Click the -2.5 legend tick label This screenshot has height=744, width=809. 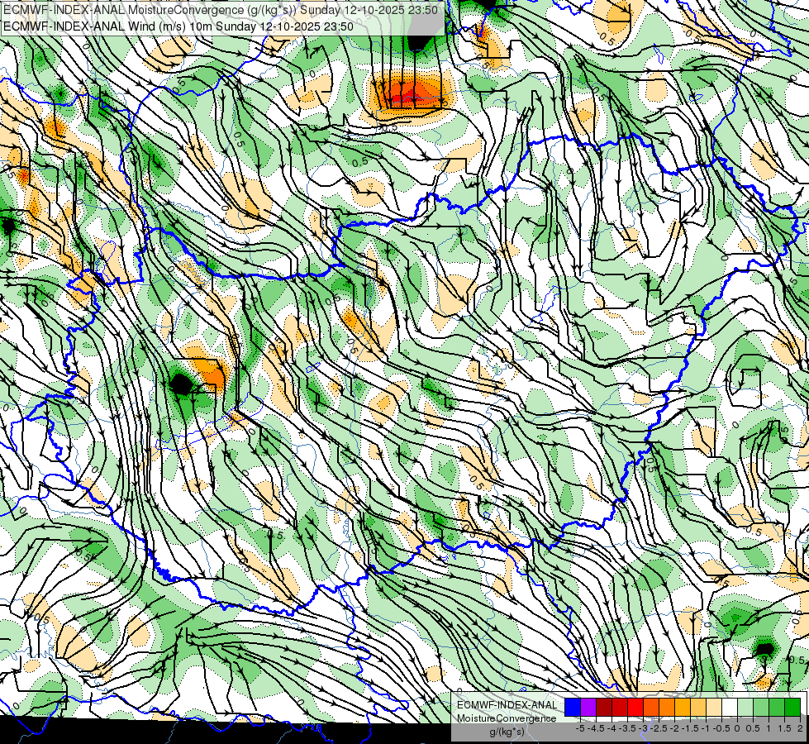click(659, 728)
